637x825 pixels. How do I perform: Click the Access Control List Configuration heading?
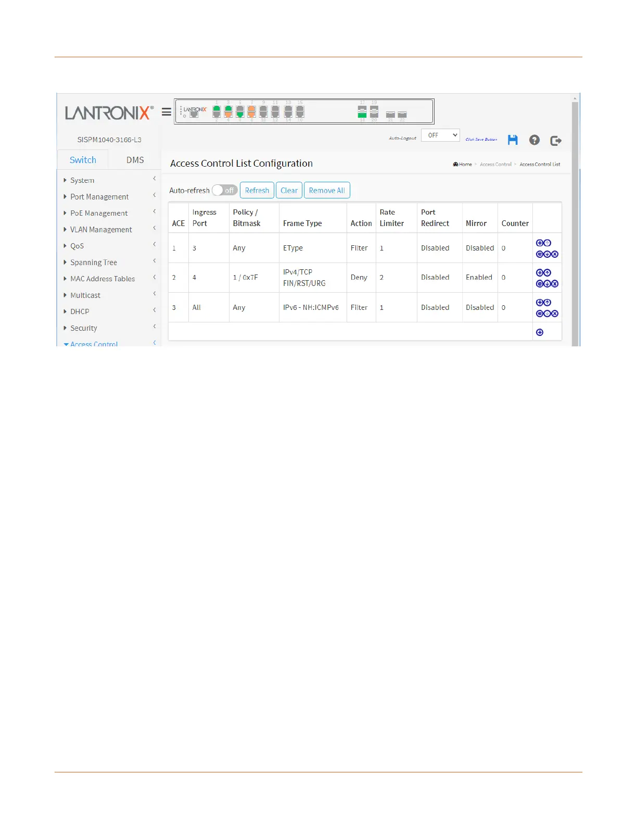241,164
